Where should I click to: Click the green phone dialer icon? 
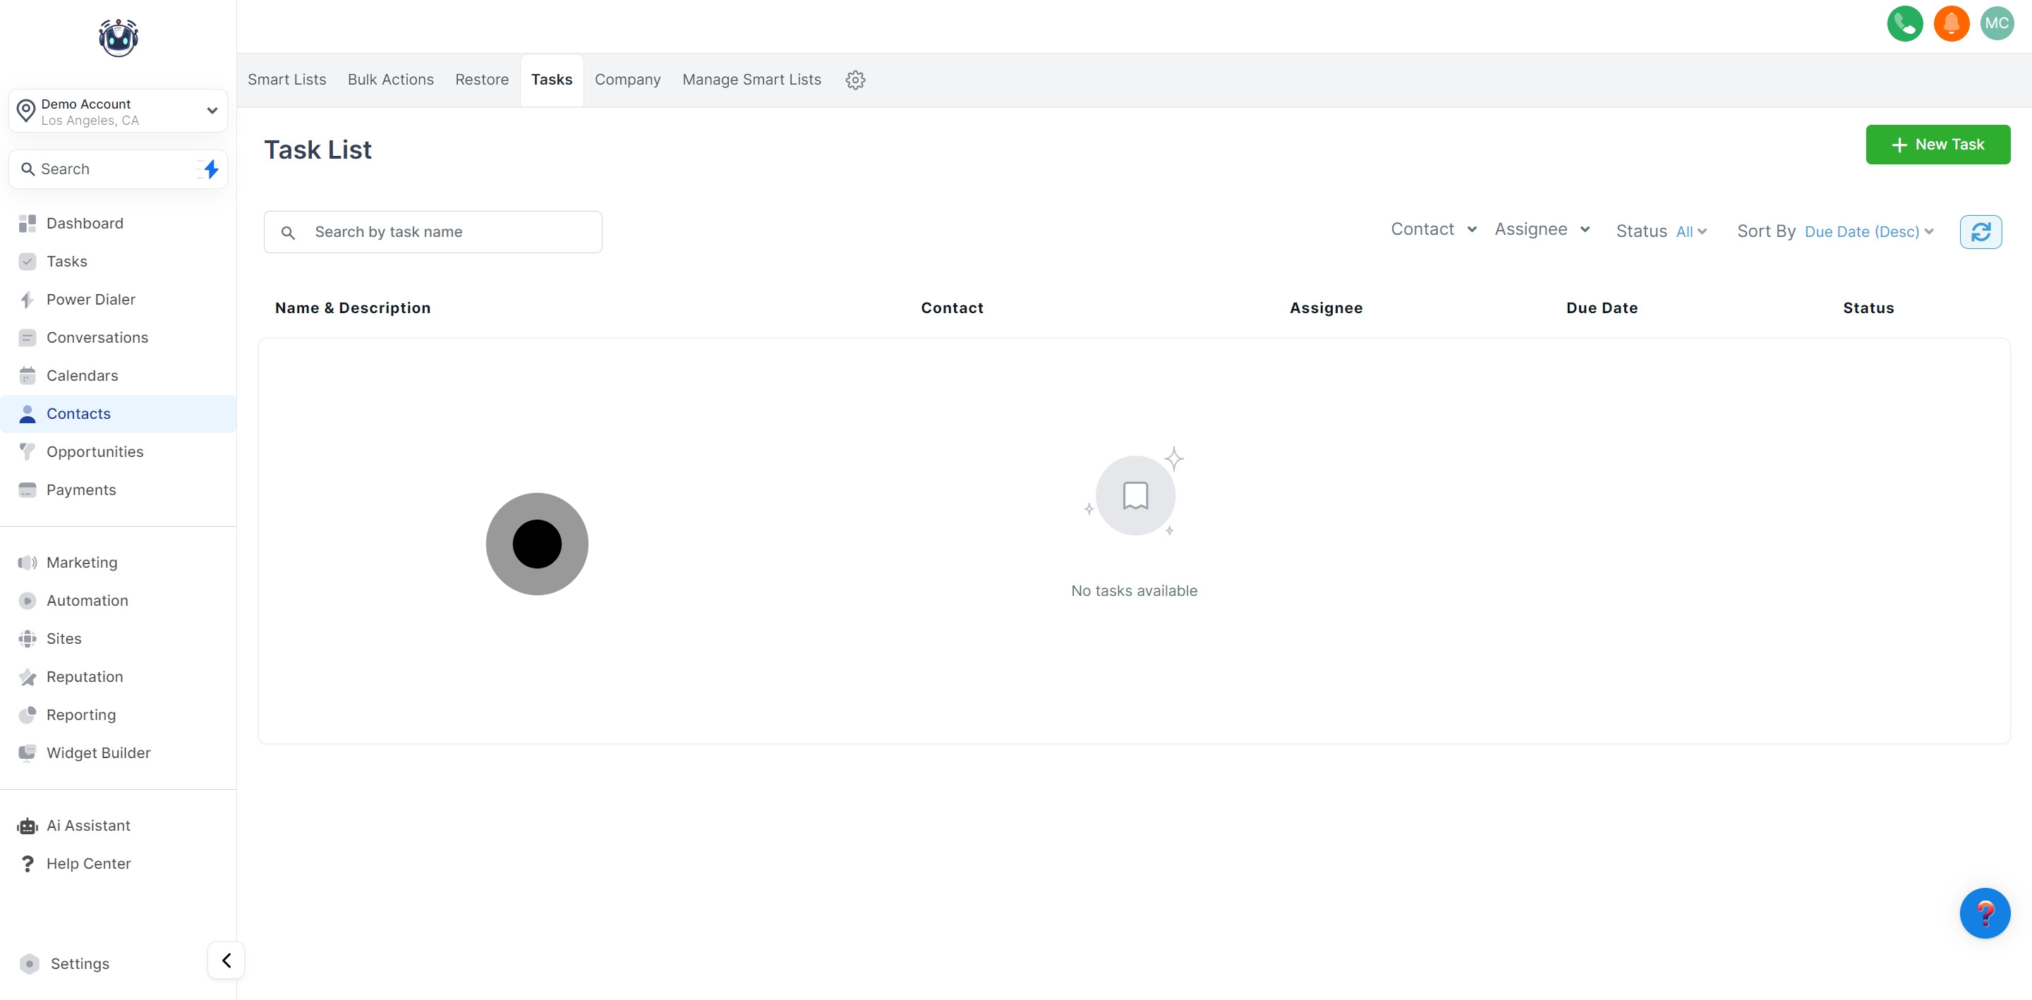[1904, 24]
